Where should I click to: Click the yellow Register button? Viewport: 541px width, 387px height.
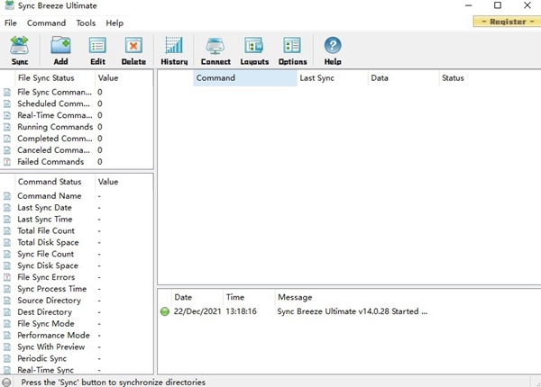507,22
